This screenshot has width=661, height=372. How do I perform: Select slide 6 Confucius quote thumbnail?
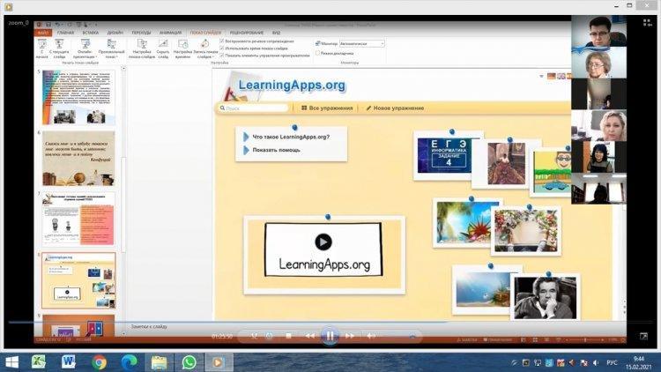pyautogui.click(x=78, y=158)
